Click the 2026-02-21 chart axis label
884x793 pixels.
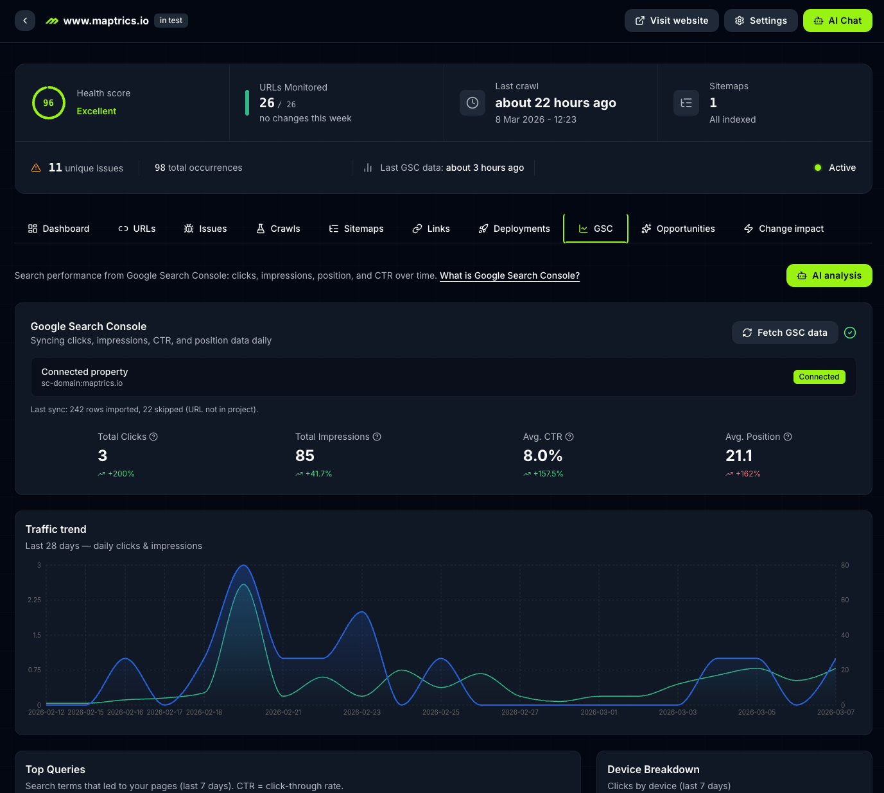283,712
